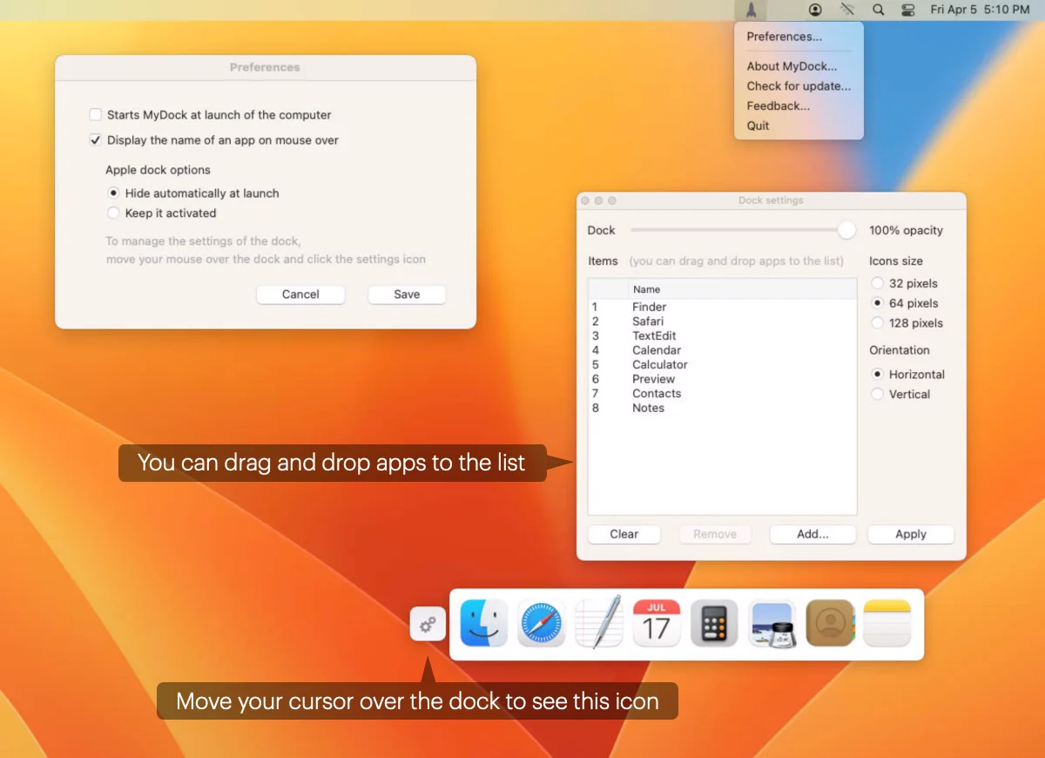
Task: Open Preview app in the dock
Action: [x=772, y=624]
